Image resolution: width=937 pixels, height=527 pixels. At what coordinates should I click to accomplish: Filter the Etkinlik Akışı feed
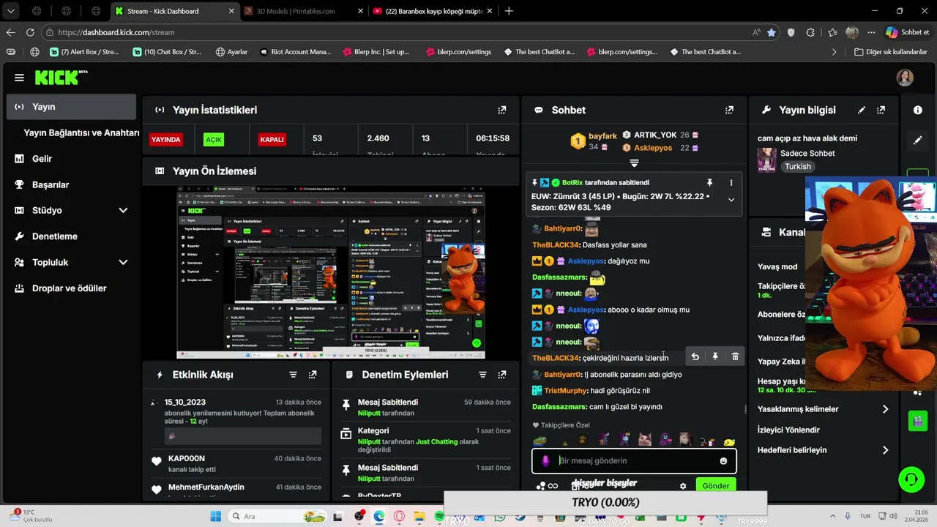[x=293, y=375]
